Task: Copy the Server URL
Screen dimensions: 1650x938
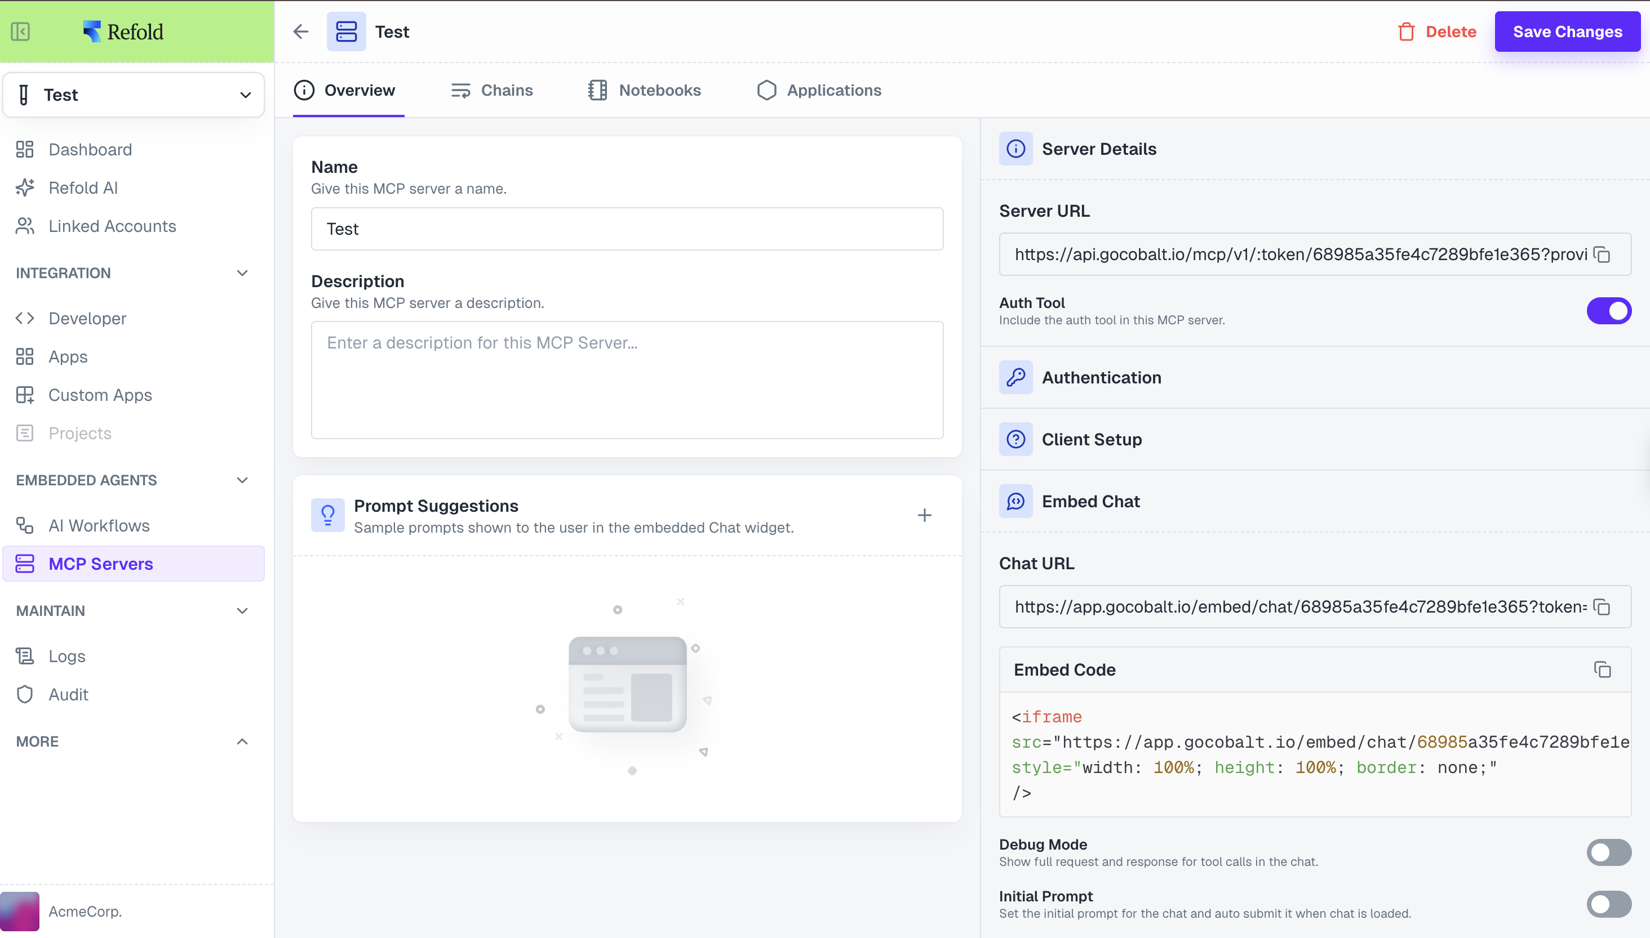Action: 1602,254
